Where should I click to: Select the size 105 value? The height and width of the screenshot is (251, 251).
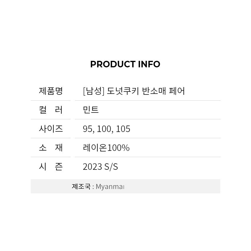(123, 129)
